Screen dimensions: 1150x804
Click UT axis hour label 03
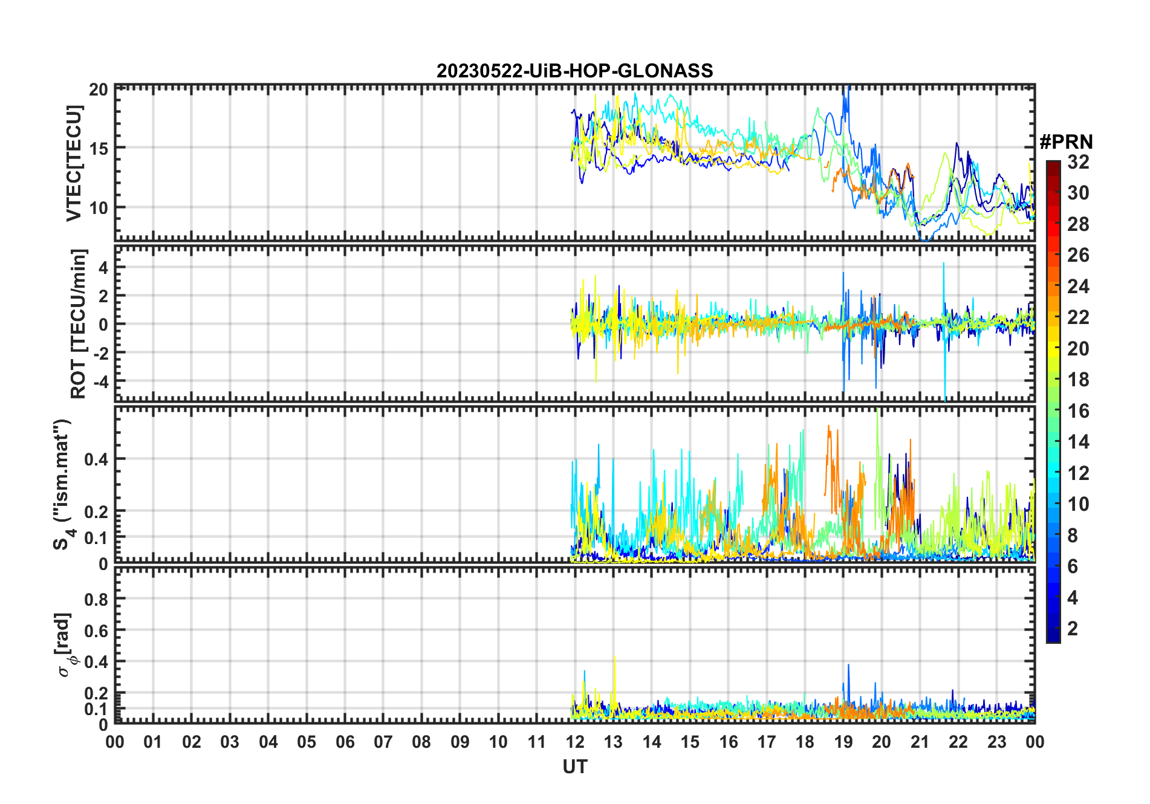[230, 742]
